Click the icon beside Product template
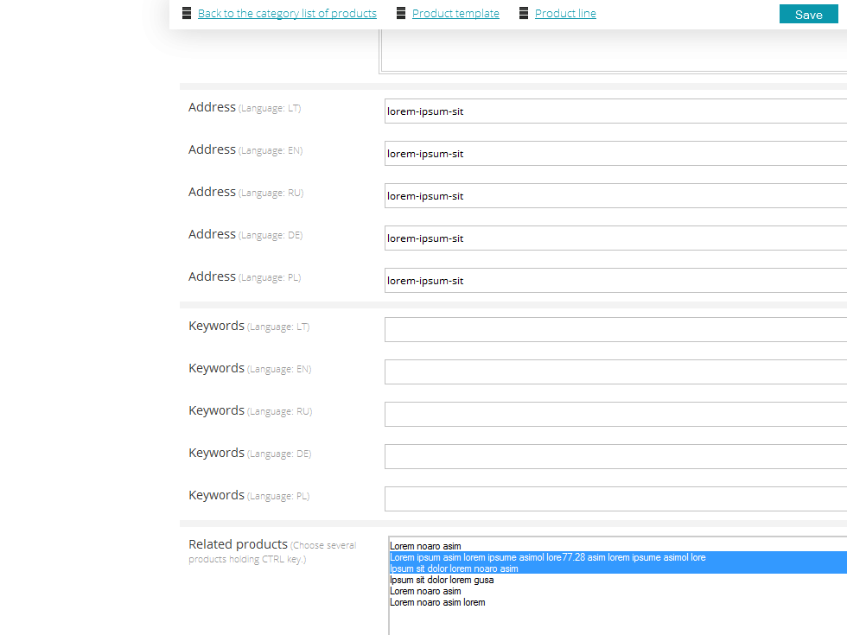Image resolution: width=847 pixels, height=635 pixels. coord(401,14)
